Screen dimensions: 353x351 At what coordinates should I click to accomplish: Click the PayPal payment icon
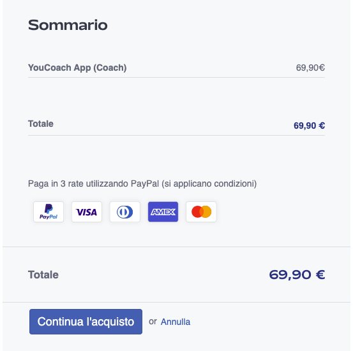49,211
